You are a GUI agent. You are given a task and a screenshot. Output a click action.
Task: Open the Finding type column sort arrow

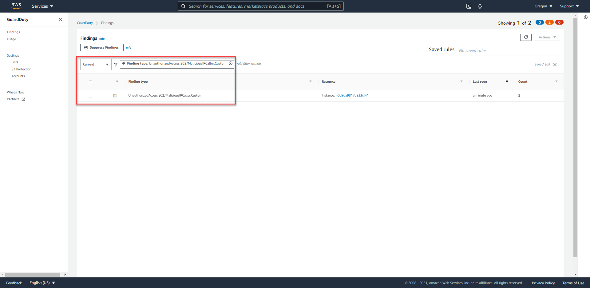pyautogui.click(x=311, y=81)
